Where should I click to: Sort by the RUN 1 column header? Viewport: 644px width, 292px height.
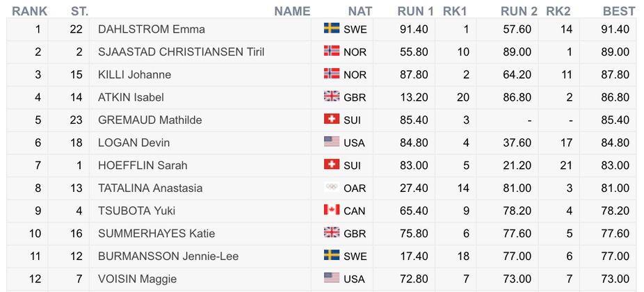[415, 11]
